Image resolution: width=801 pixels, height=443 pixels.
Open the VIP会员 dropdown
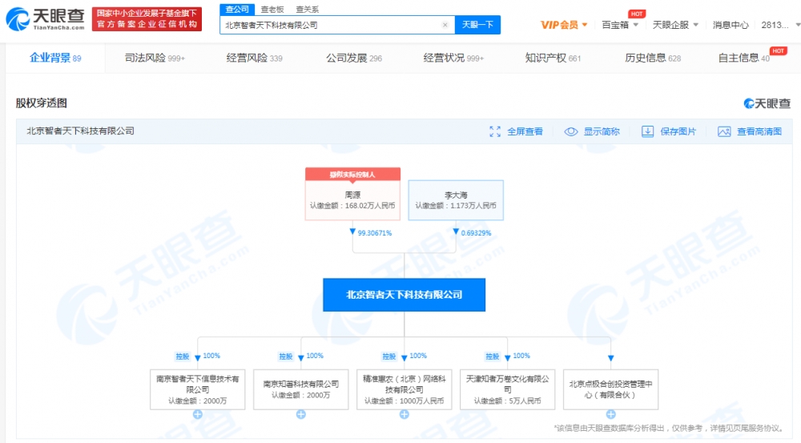(564, 25)
